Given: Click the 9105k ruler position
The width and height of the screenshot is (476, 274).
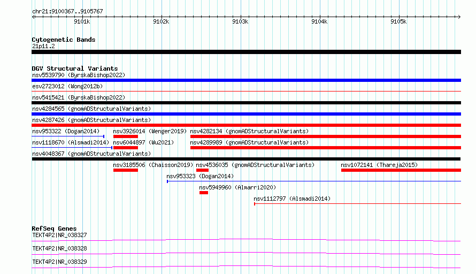Looking at the screenshot, I should [398, 21].
